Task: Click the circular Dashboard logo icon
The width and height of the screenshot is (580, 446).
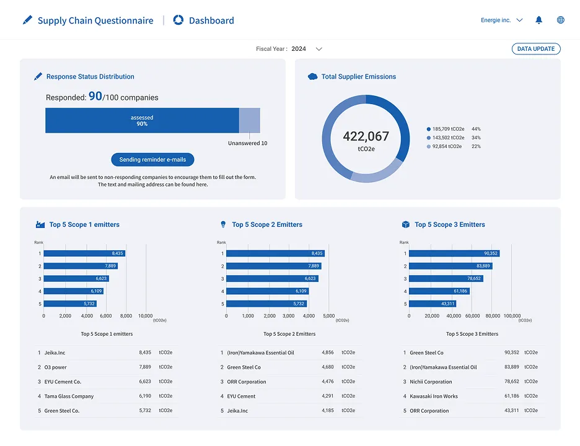Action: [x=178, y=20]
